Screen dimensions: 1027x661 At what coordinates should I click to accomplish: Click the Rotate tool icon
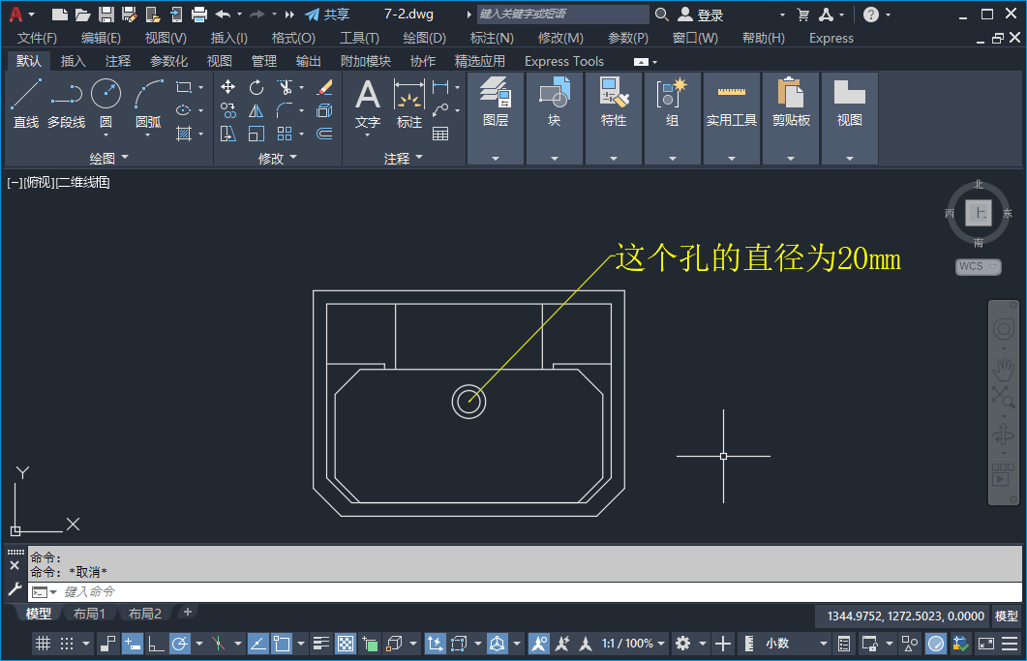257,87
